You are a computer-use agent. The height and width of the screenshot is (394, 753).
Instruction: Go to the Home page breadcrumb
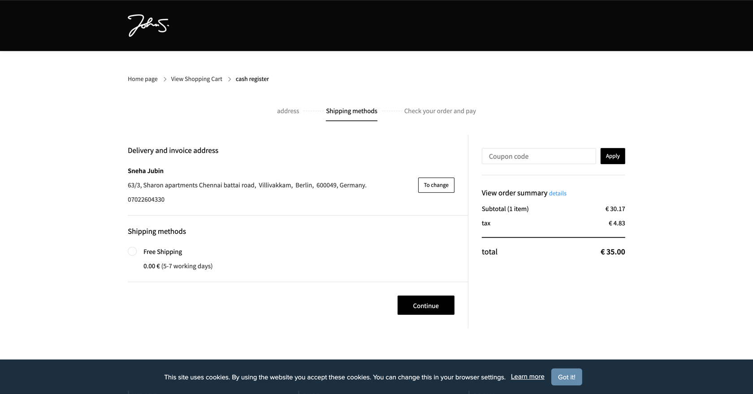[143, 79]
